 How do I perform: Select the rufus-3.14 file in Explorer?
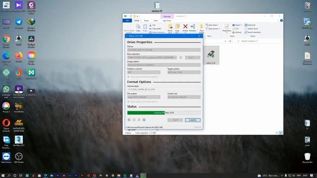(x=211, y=55)
